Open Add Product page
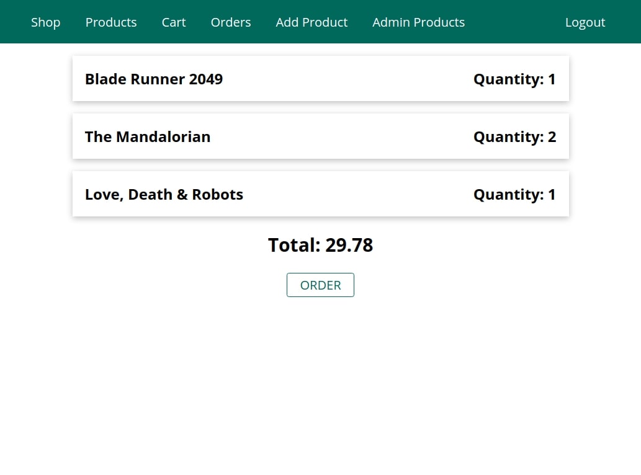 coord(312,22)
